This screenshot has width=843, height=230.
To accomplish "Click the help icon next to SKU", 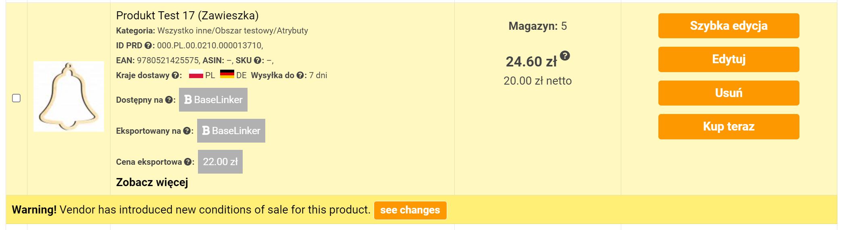I will (257, 60).
